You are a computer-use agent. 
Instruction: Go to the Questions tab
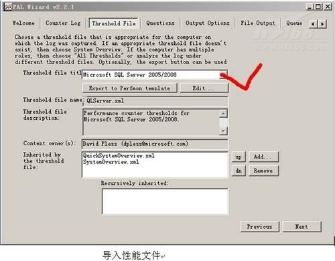(160, 23)
